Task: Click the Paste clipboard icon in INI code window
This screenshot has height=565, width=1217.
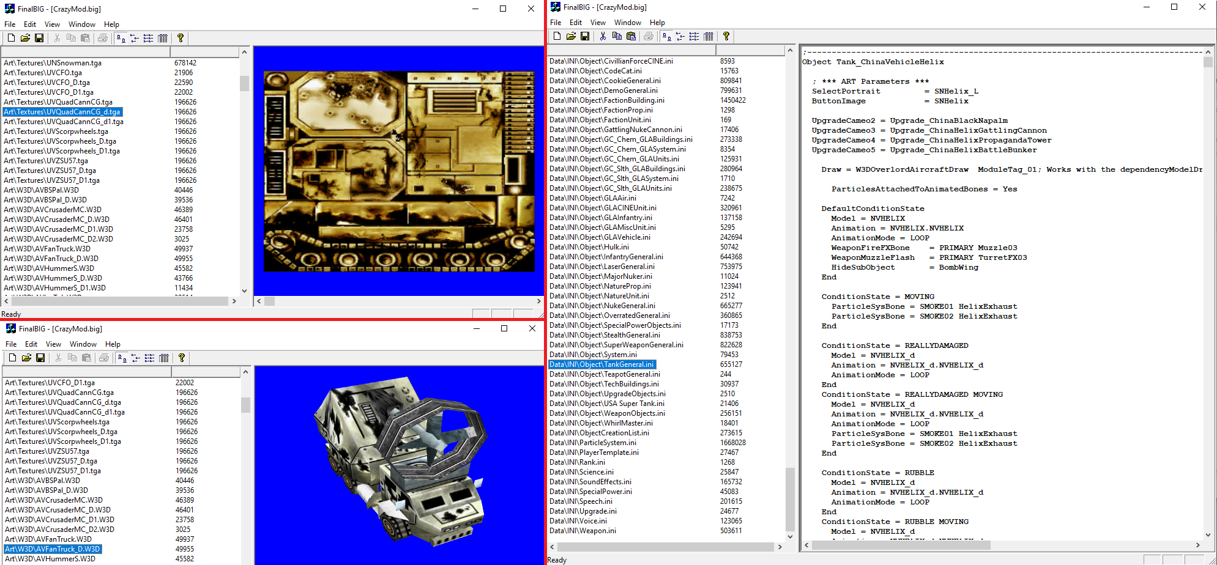Action: coord(631,36)
